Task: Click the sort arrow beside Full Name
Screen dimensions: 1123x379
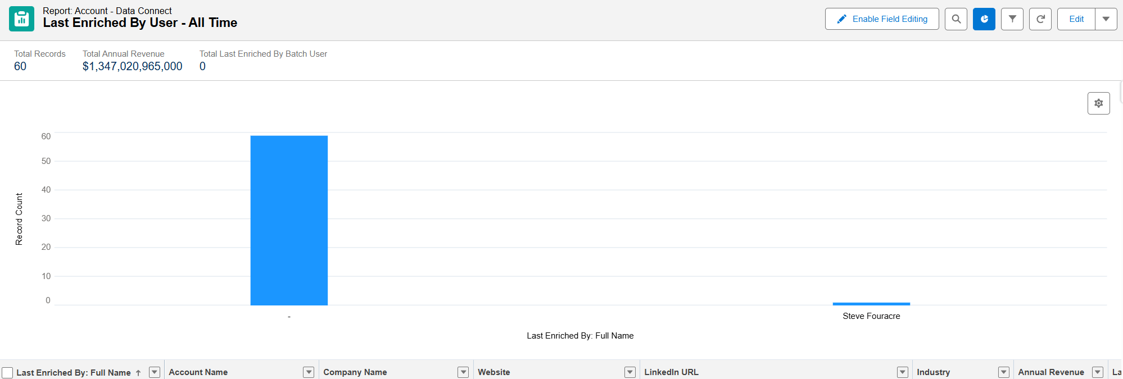Action: point(138,373)
